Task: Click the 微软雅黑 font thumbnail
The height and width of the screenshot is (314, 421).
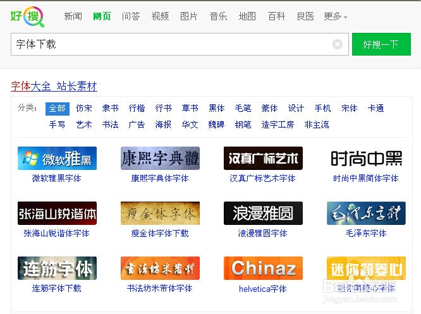Action: click(57, 158)
